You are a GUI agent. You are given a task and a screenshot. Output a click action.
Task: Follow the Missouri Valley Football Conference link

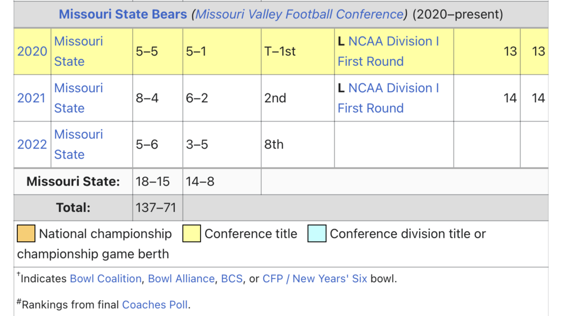coord(299,14)
